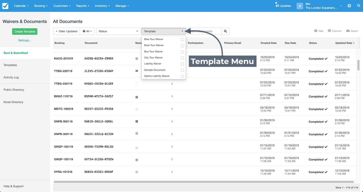Click the Status column header

tap(313, 43)
